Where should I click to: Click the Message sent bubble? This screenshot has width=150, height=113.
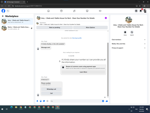[x=46, y=47]
